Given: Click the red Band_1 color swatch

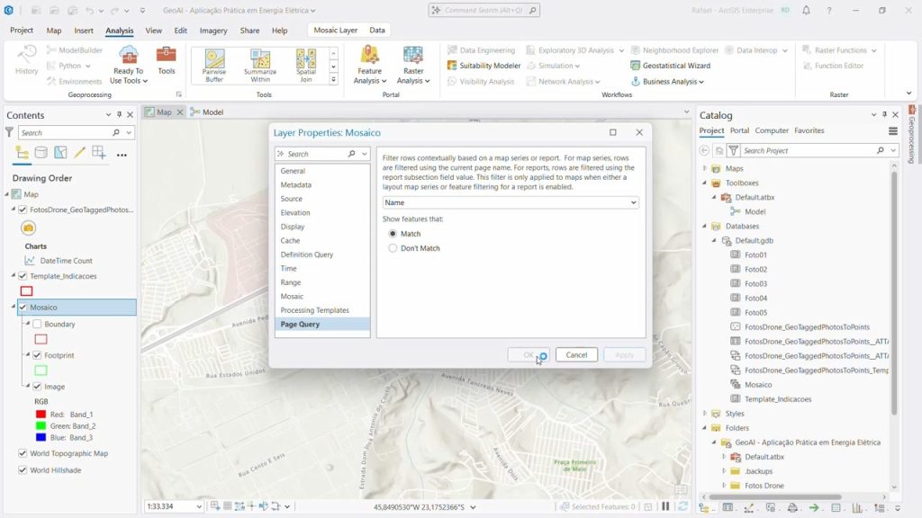Looking at the screenshot, I should coord(41,415).
